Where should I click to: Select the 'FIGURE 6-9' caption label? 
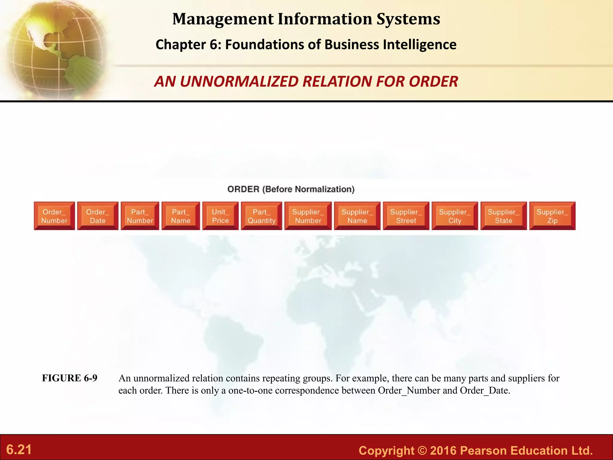(70, 378)
